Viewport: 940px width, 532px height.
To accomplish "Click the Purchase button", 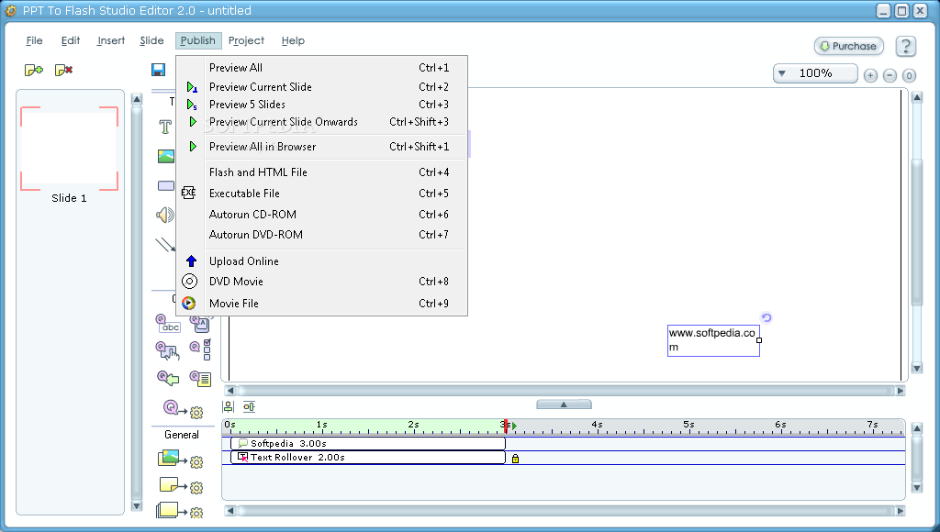I will pos(849,46).
